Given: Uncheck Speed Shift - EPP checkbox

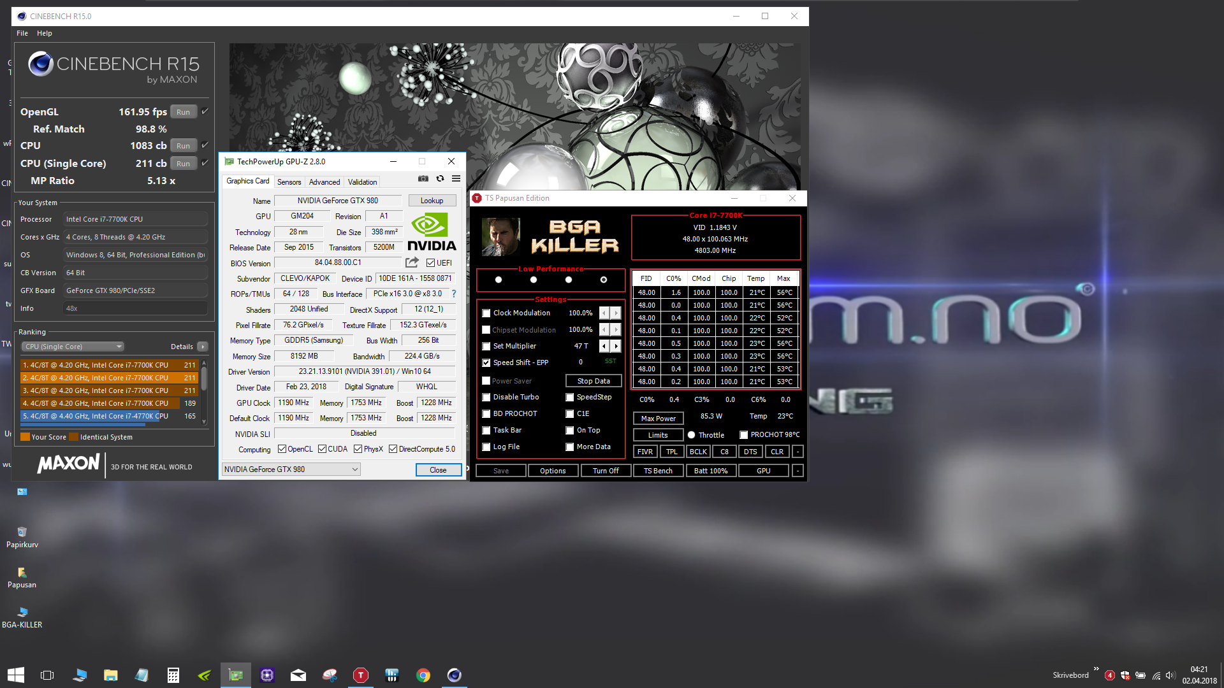Looking at the screenshot, I should [x=486, y=362].
